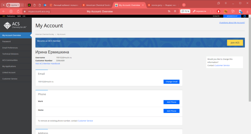Open Linked Account in the sidebar
Screen dimensions: 251x134
(x=16, y=72)
